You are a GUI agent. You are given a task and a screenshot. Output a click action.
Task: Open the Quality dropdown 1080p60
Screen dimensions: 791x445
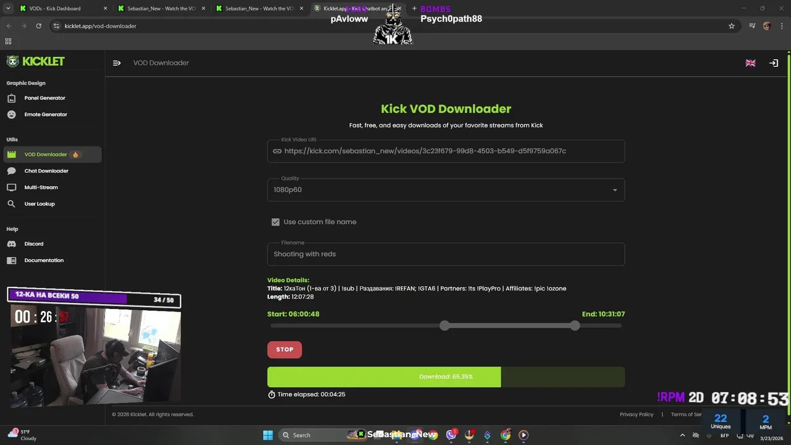[x=446, y=190]
